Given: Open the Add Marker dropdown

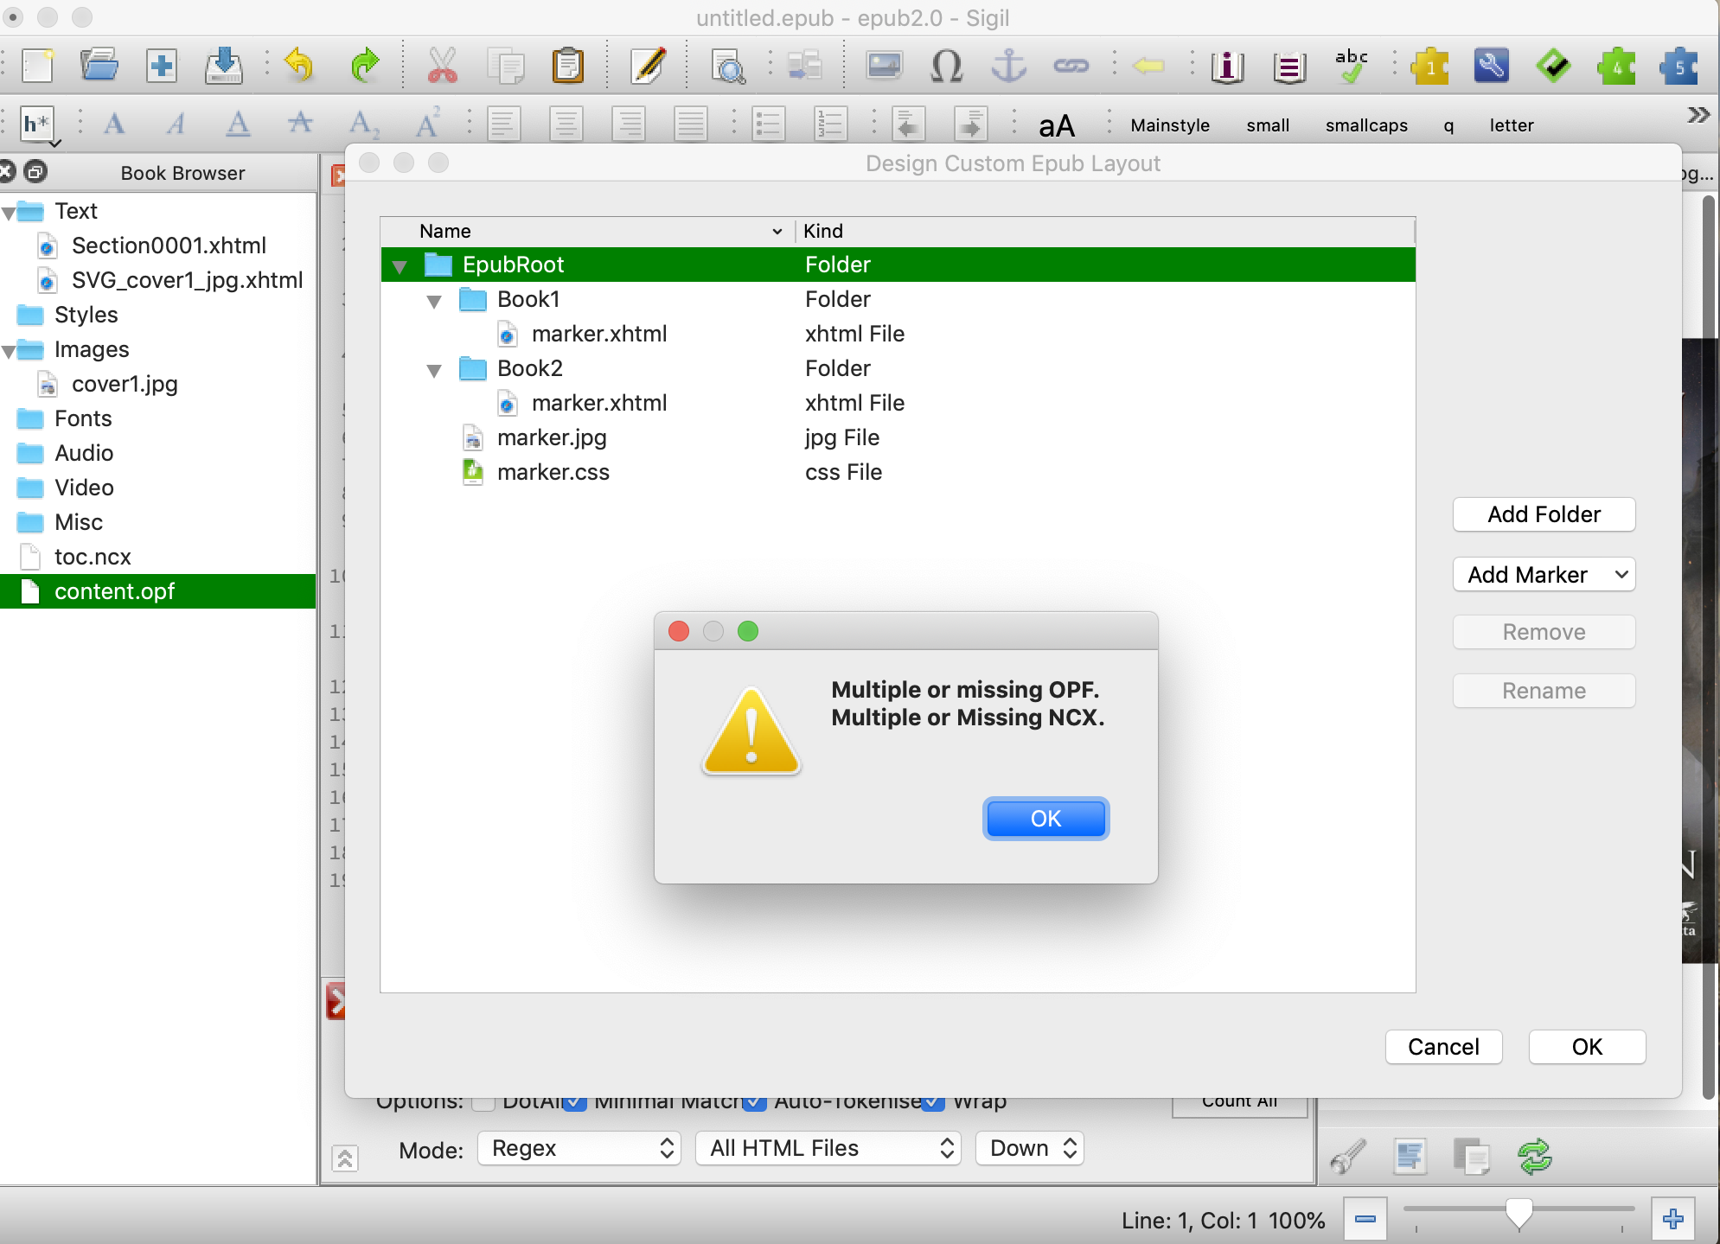Looking at the screenshot, I should pos(1544,575).
